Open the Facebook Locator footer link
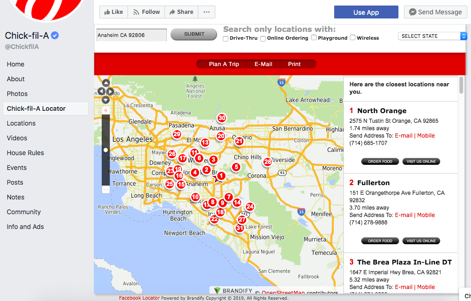 point(140,298)
